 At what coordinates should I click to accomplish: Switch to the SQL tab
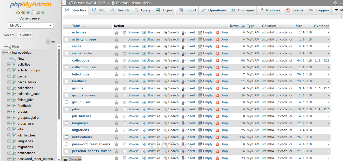click(98, 10)
